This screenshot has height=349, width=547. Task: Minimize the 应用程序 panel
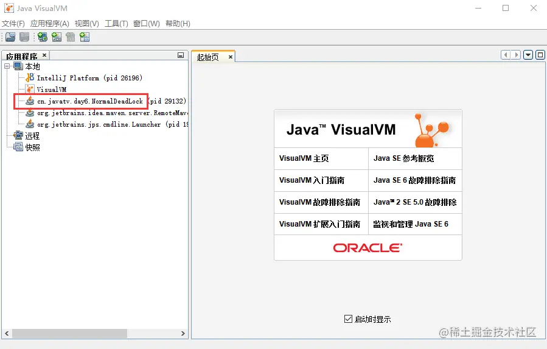181,55
